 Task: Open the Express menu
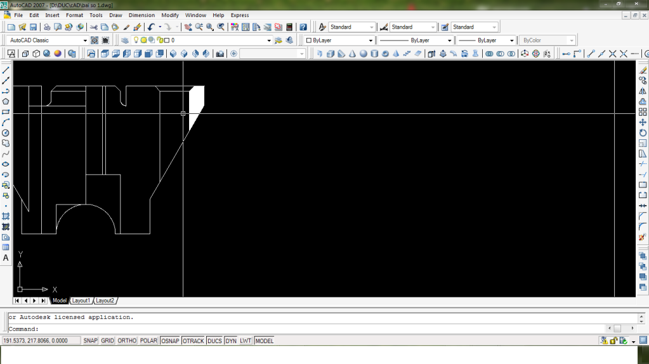point(240,15)
